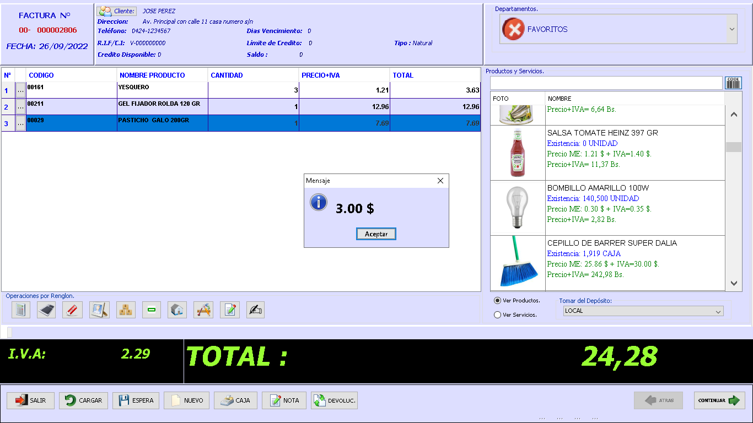
Task: Click the TOTAL column header
Action: (435, 75)
